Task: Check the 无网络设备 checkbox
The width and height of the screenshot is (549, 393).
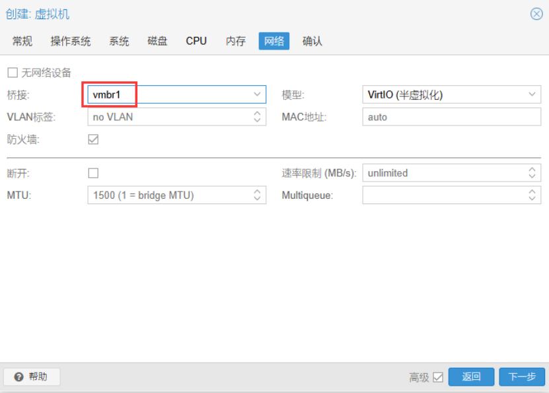Action: (x=13, y=73)
